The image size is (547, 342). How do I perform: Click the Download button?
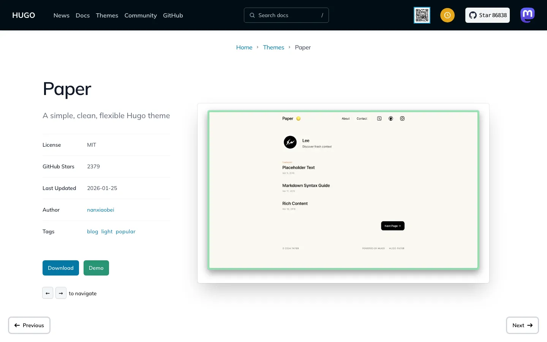[61, 268]
